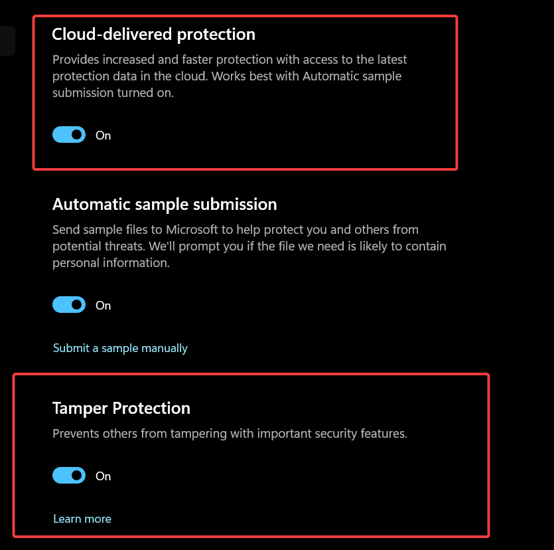Click the dark sidebar item on the left edge
The image size is (554, 550).
tap(7, 40)
